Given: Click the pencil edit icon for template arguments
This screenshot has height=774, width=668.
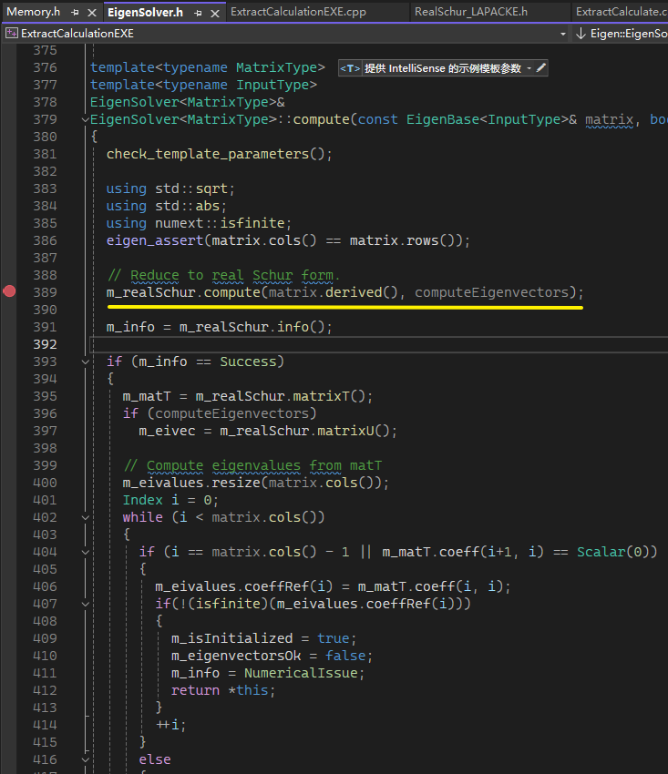Looking at the screenshot, I should click(541, 67).
